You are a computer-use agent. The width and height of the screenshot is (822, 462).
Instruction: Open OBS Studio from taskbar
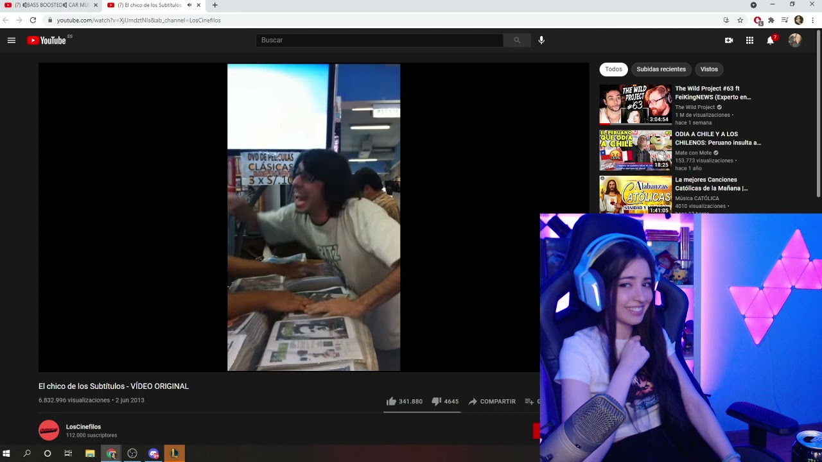[132, 454]
